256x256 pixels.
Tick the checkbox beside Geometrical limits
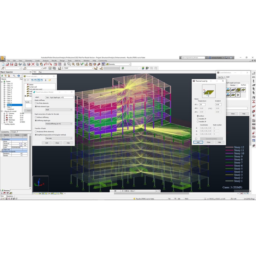click(x=196, y=139)
